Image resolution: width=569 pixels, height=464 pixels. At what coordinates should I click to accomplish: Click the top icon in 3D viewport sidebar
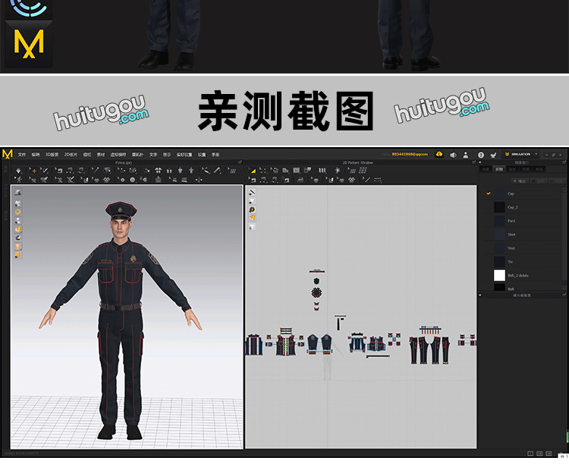pyautogui.click(x=17, y=193)
